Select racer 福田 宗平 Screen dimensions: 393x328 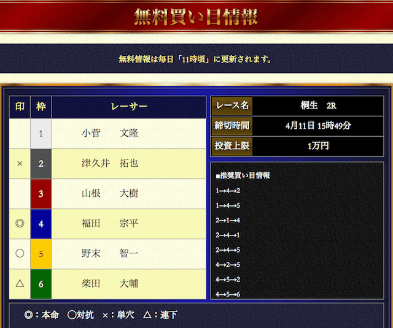(x=110, y=223)
